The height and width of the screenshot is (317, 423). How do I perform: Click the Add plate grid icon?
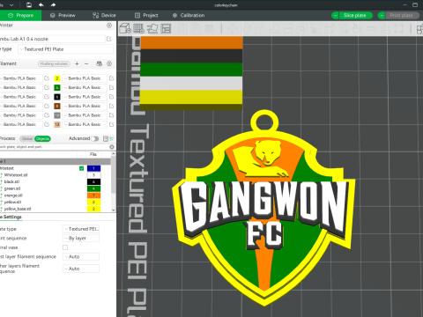[x=138, y=28]
